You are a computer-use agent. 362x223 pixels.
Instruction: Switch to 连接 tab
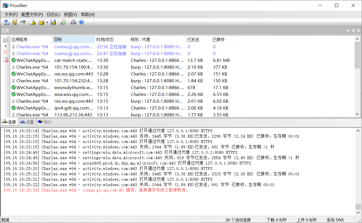pos(9,122)
